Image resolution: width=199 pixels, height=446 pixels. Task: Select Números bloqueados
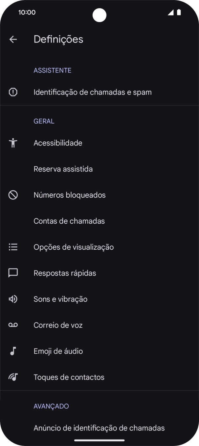coord(69,195)
